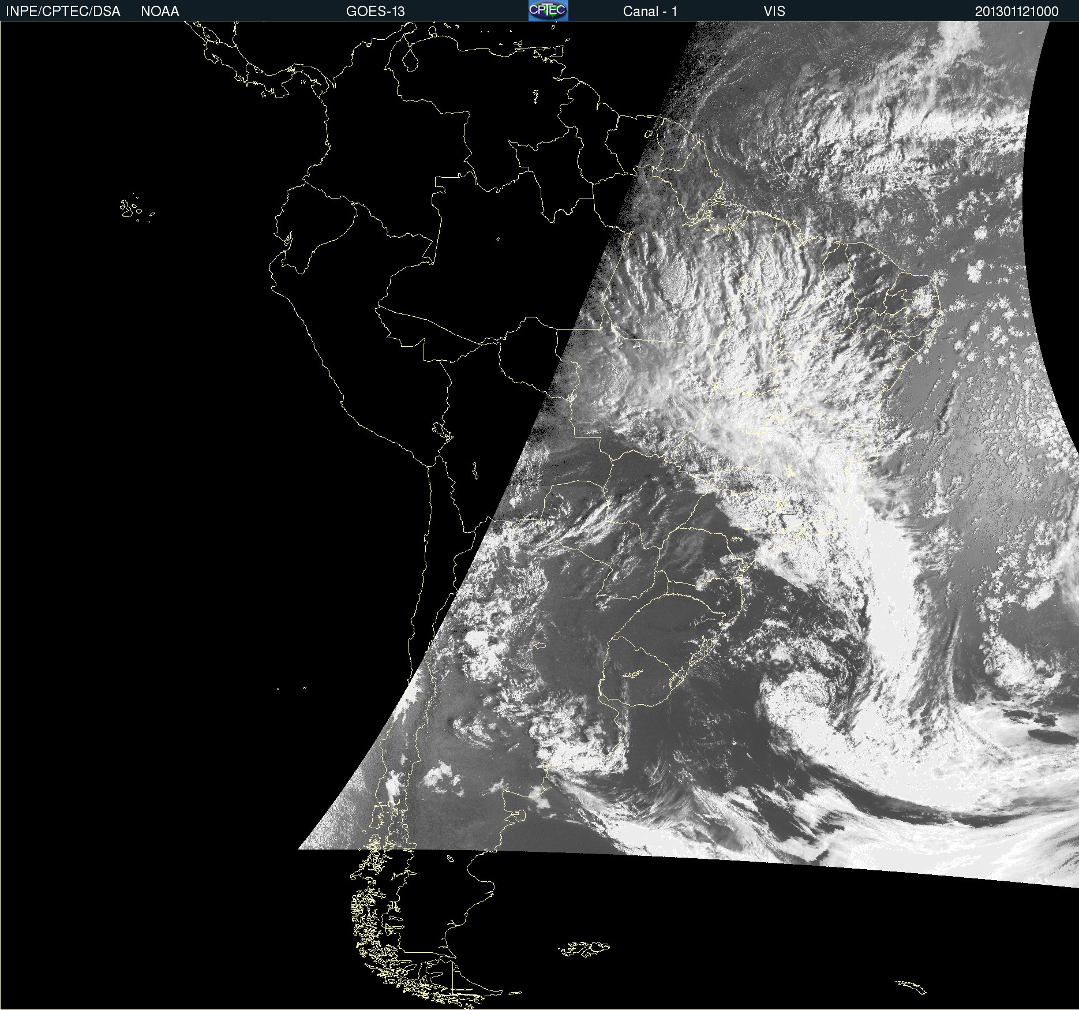Select the VIS image type label
Image resolution: width=1079 pixels, height=1010 pixels.
(x=774, y=12)
